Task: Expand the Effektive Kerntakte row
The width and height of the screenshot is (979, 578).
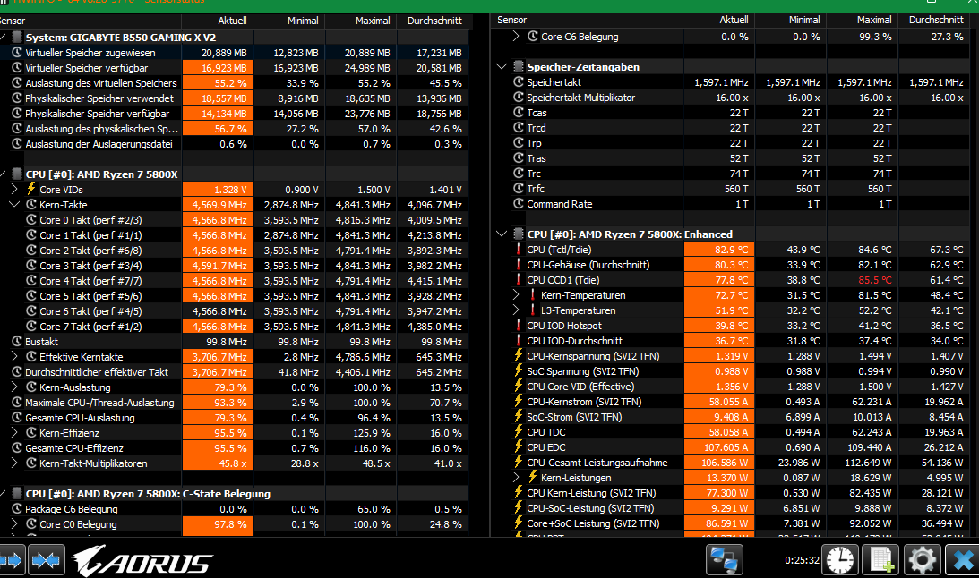Action: coord(15,356)
